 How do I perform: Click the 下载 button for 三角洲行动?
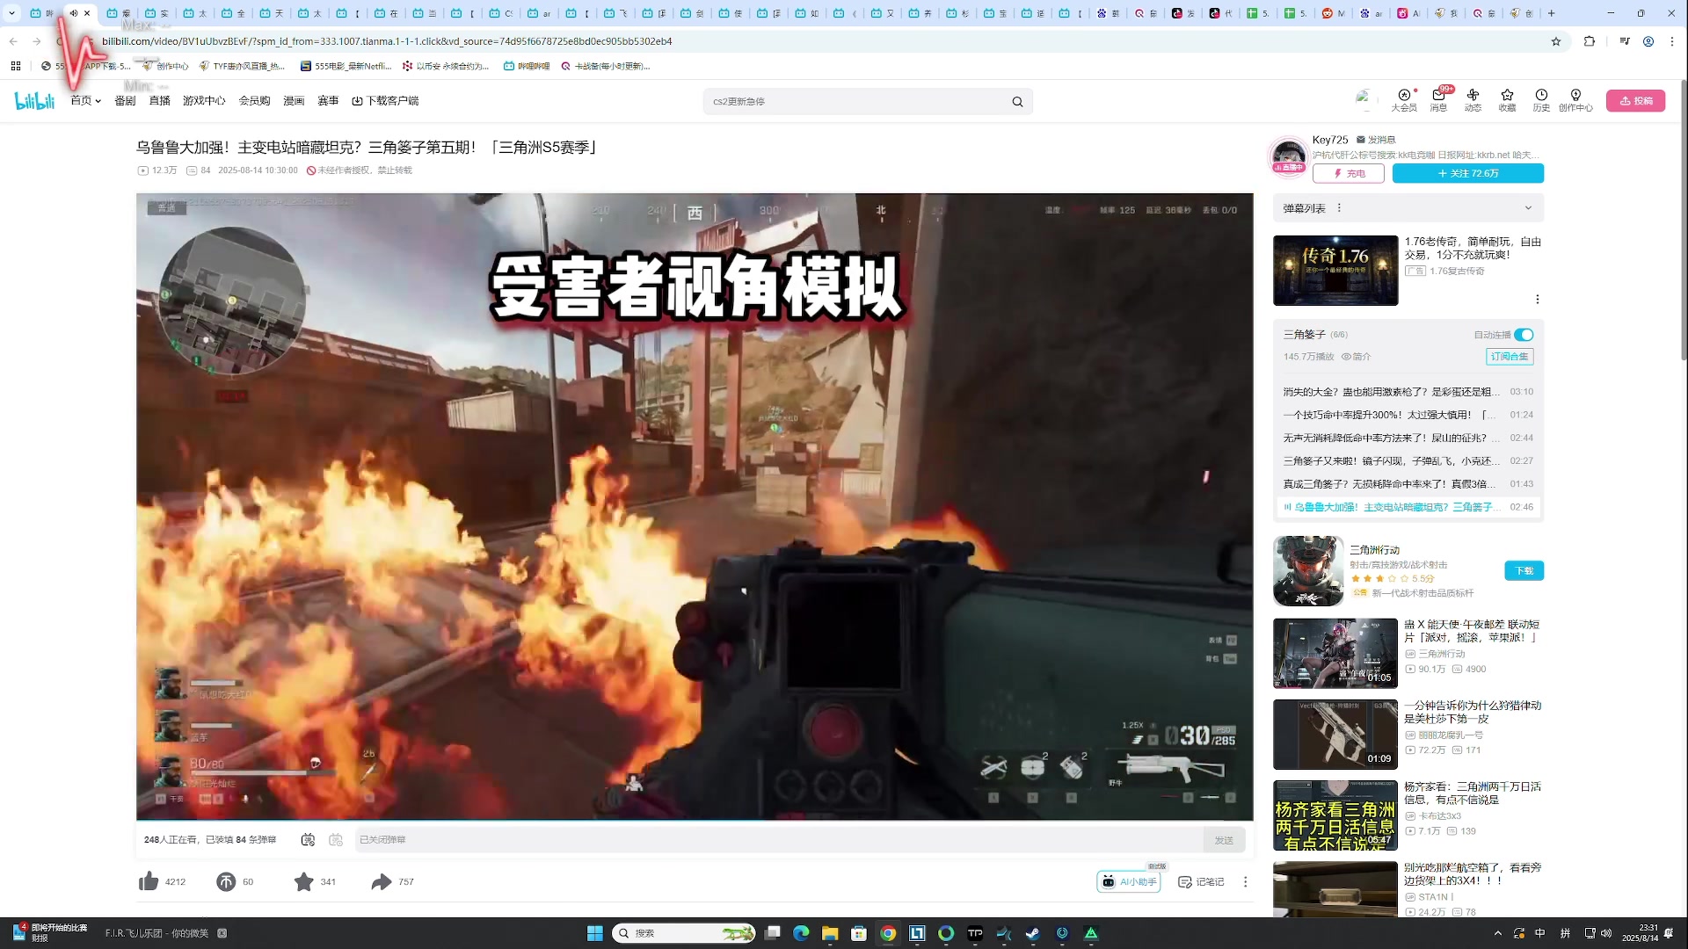[x=1524, y=571]
